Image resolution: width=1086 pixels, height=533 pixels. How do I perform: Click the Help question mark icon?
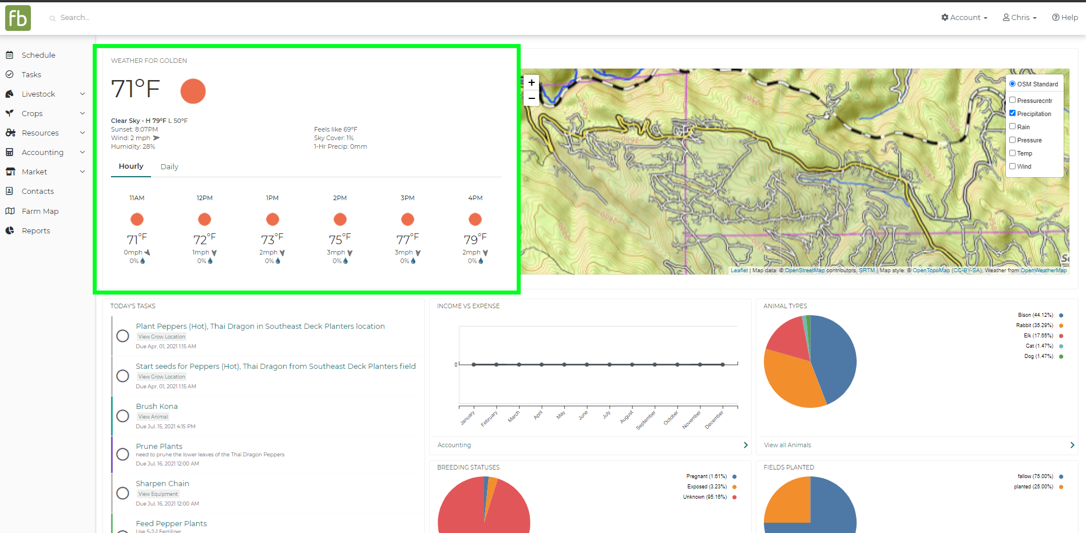pos(1056,17)
